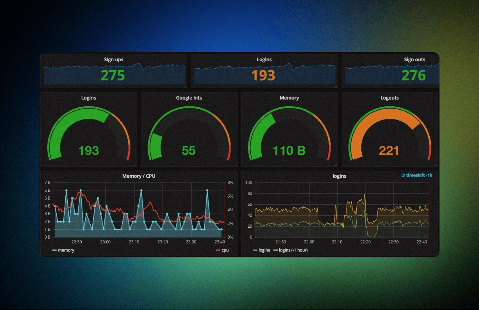479x310 pixels.
Task: Click the blue memory legend color swatch
Action: tap(54, 250)
